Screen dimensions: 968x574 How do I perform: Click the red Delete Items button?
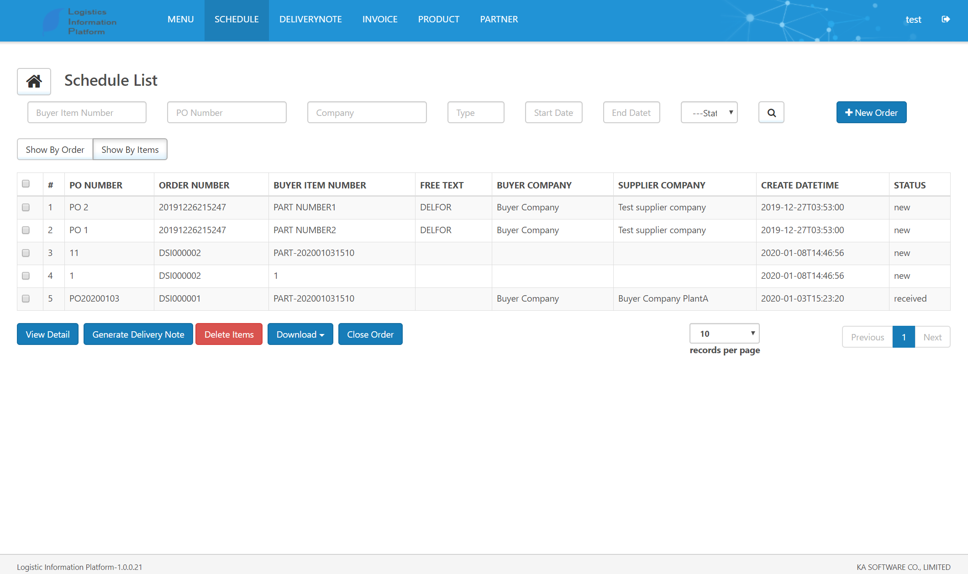[x=229, y=334]
